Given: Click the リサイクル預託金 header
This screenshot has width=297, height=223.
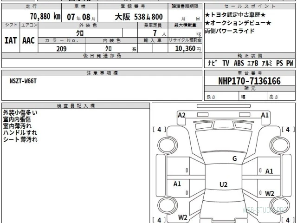Looking at the screenshot, I should coord(185,40).
